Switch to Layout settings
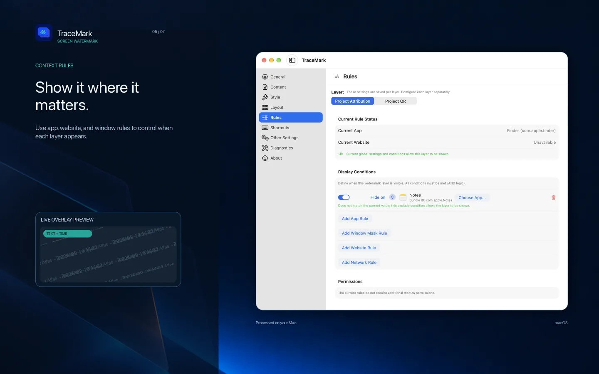 pos(291,107)
